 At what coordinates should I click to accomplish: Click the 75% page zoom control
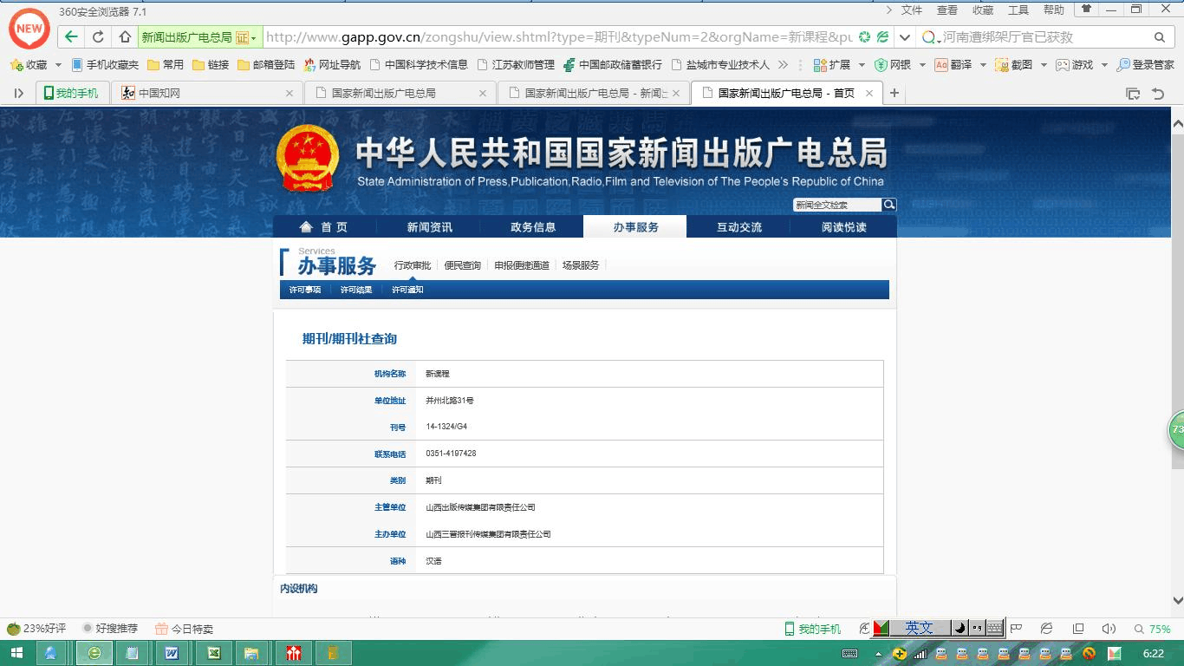pos(1153,629)
